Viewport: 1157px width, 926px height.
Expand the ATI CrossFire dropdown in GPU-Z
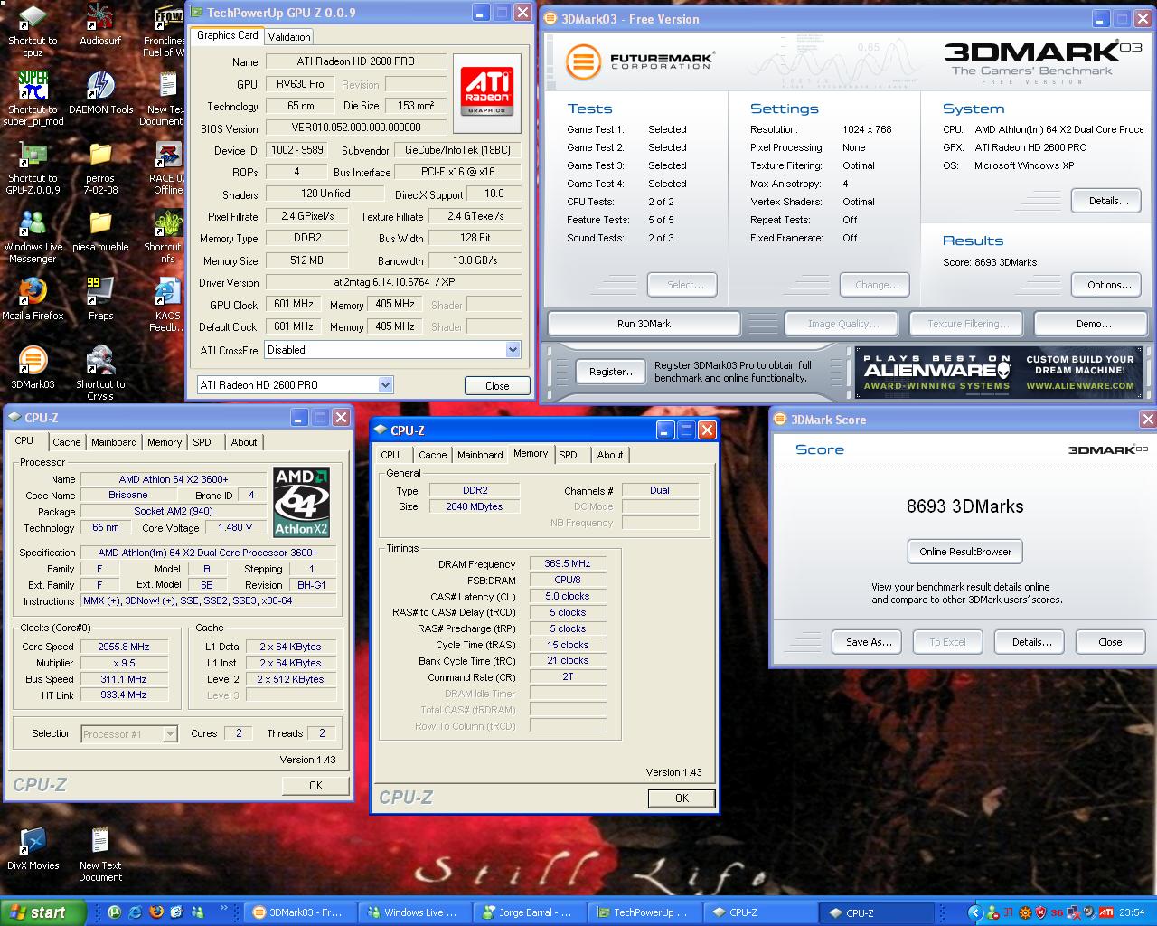point(513,350)
